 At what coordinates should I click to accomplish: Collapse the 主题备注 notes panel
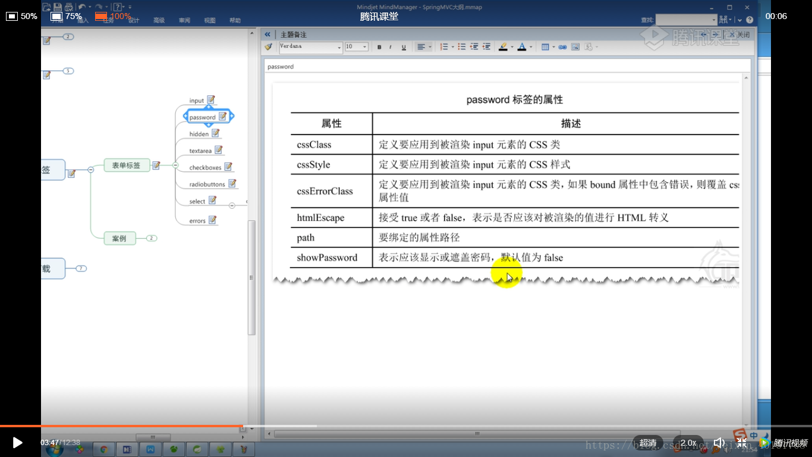coord(267,35)
